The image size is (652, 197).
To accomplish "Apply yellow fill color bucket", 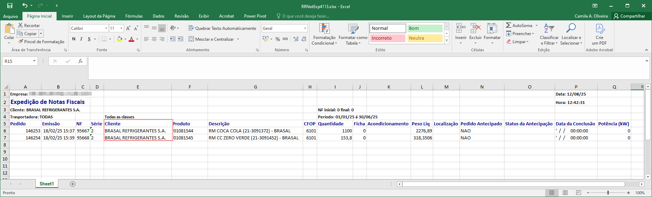I will [x=119, y=39].
